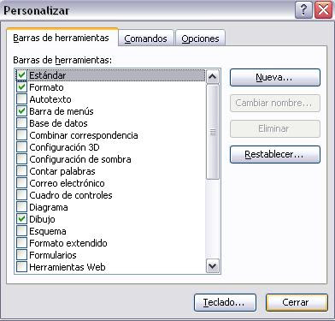335x321 pixels.
Task: Close the Personalizar dialog with X
Action: (x=323, y=10)
